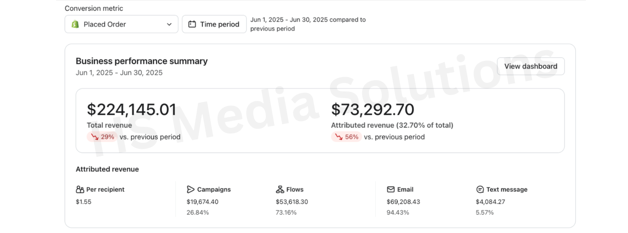The width and height of the screenshot is (628, 233).
Task: Click the Email envelope icon
Action: (x=391, y=190)
